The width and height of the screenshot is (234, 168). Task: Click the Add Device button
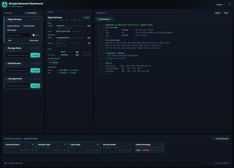pos(30,13)
